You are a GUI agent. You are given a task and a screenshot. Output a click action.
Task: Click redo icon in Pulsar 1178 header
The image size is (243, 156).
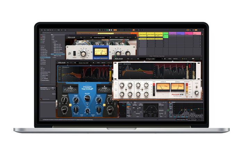click(x=132, y=59)
